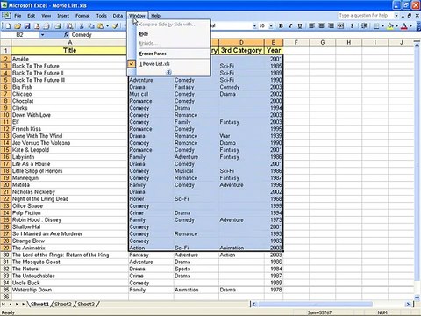
Task: Click the vertical scrollbar down arrow
Action: 417,298
